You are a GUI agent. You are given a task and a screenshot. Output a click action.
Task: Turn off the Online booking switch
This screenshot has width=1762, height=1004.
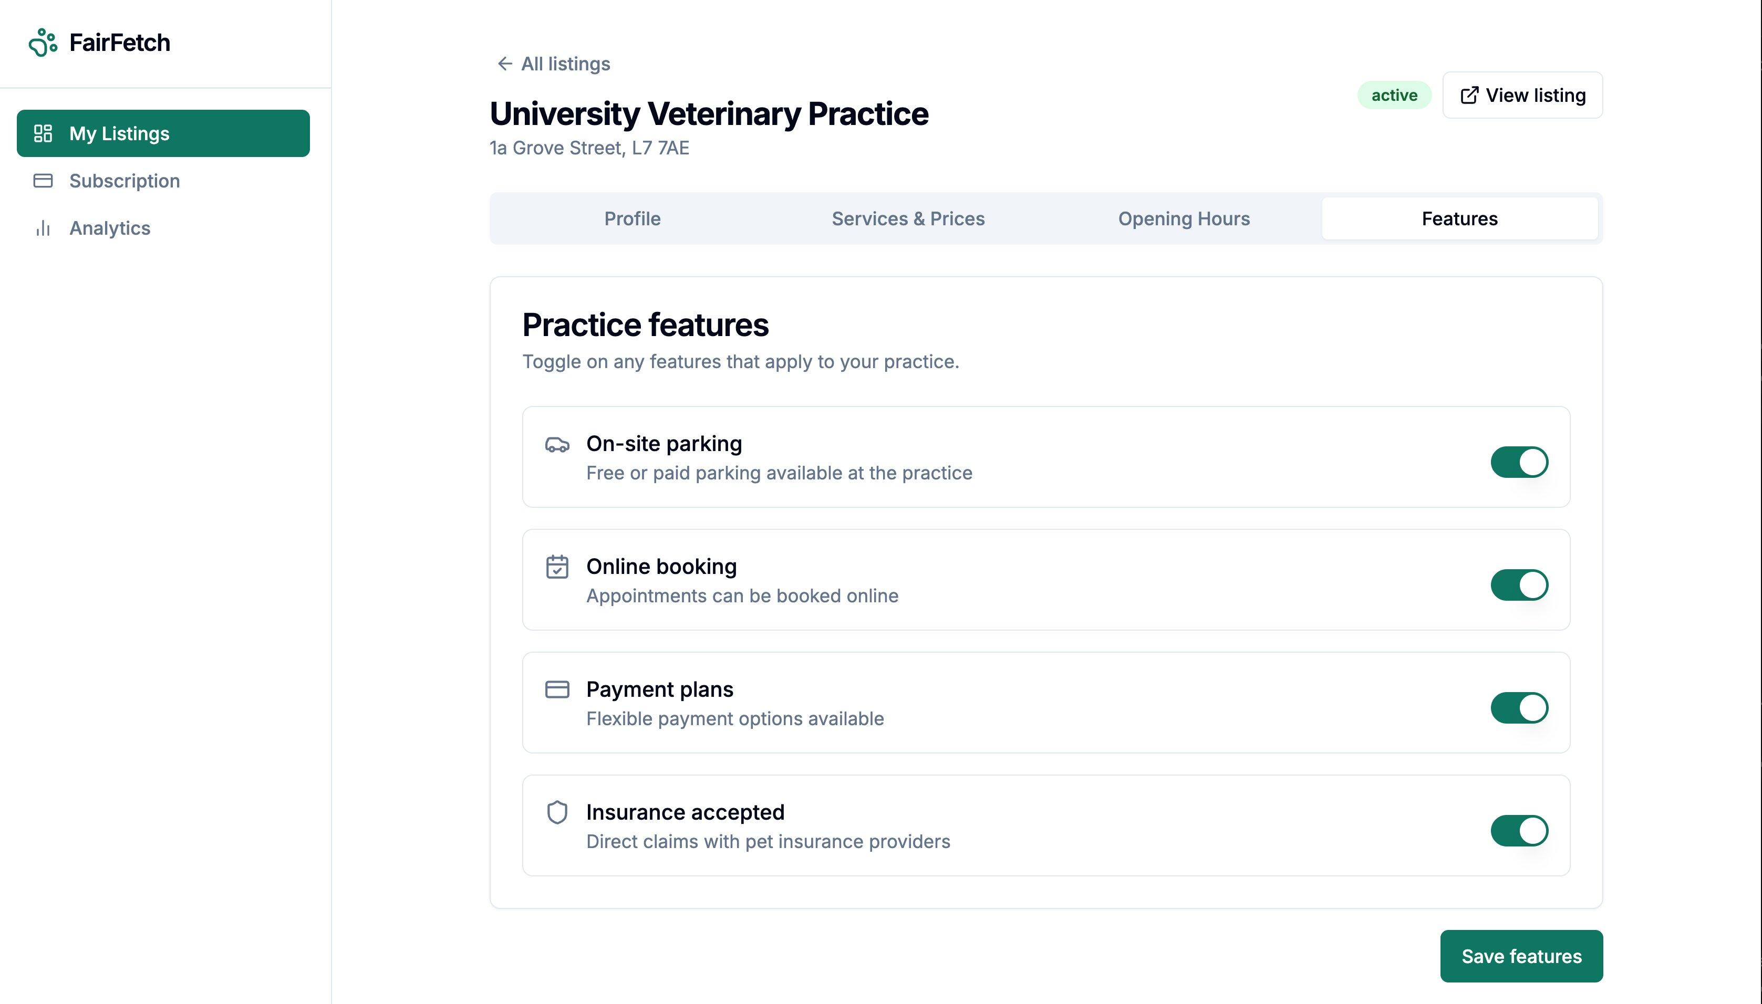click(x=1518, y=585)
